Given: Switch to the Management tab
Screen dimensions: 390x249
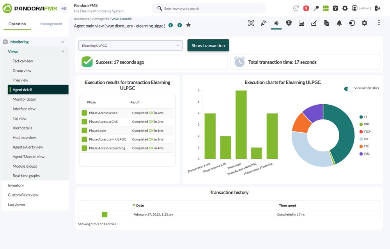Looking at the screenshot, I should pyautogui.click(x=51, y=24).
